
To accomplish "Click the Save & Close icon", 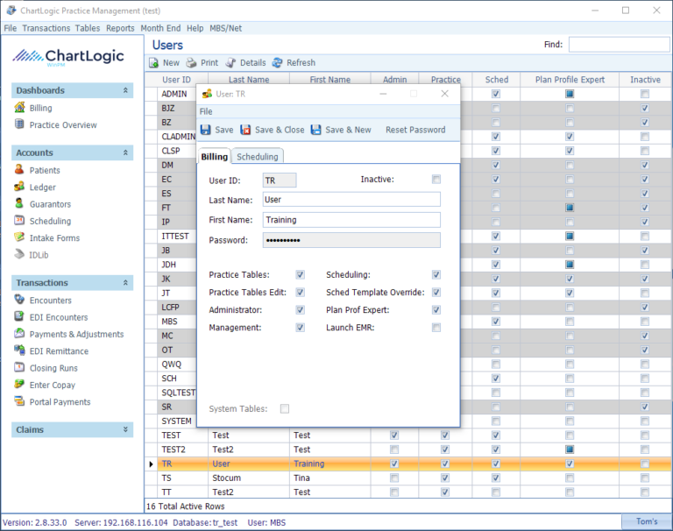I will [245, 130].
